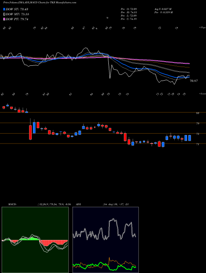Image resolution: width=206 pixels, height=273 pixels.
Task: Click the 'Pre C: 74.19' close value
Action: pos(129,19)
